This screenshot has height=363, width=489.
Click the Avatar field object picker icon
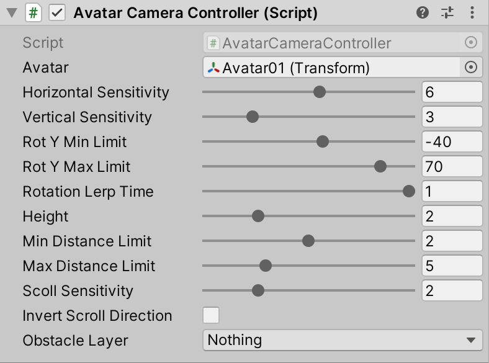471,68
